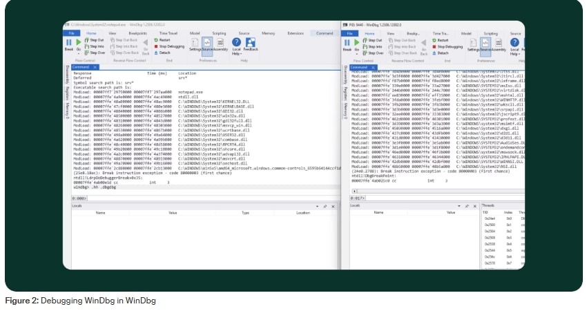The height and width of the screenshot is (311, 587).
Task: Click Feedback icon in left window ribbon
Action: click(x=251, y=44)
